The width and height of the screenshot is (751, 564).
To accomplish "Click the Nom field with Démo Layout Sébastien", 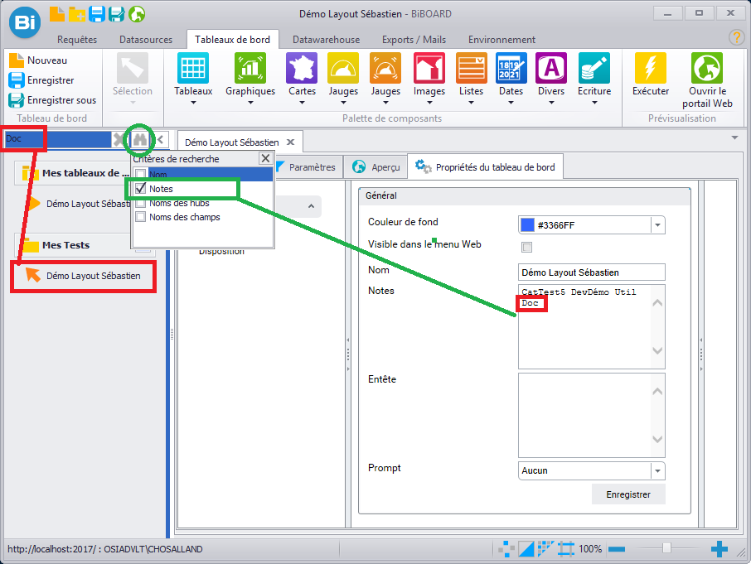I will [592, 272].
